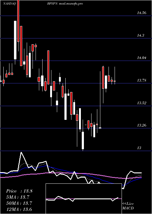The width and height of the screenshot is (152, 214).
Task: Click the NASDAQ exchange label
Action: 9,4
